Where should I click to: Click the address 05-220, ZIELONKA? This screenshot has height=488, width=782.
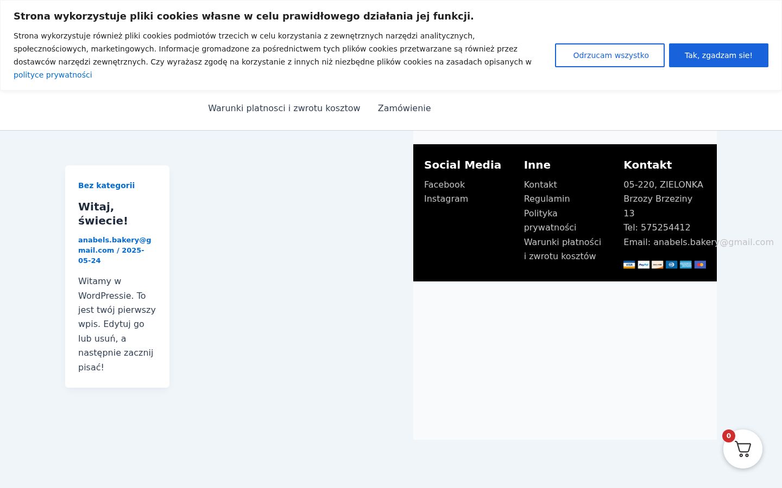tap(663, 184)
